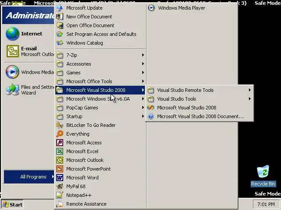Click the Start button

[x=12, y=205]
